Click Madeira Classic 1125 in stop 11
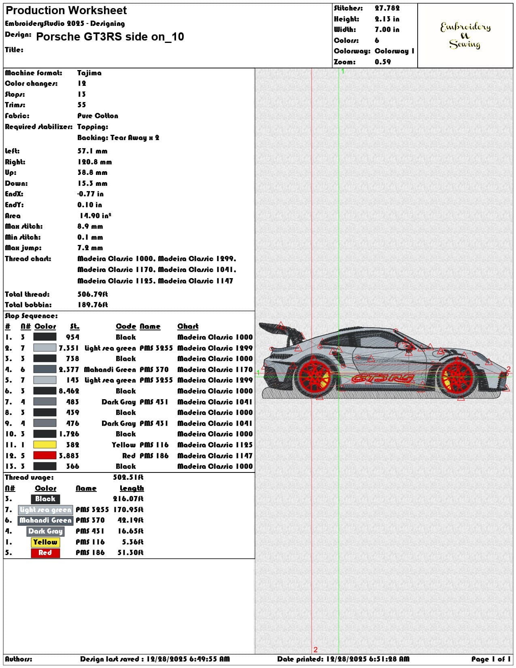 tap(215, 445)
